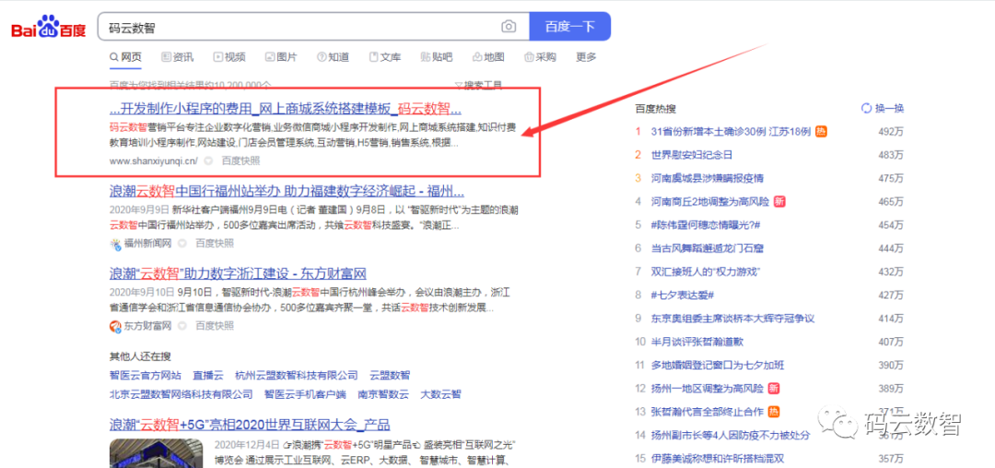Viewport: 995px width, 468px height.
Task: Open hot search 张哲瀚代言全部终止合作
Action: click(708, 412)
